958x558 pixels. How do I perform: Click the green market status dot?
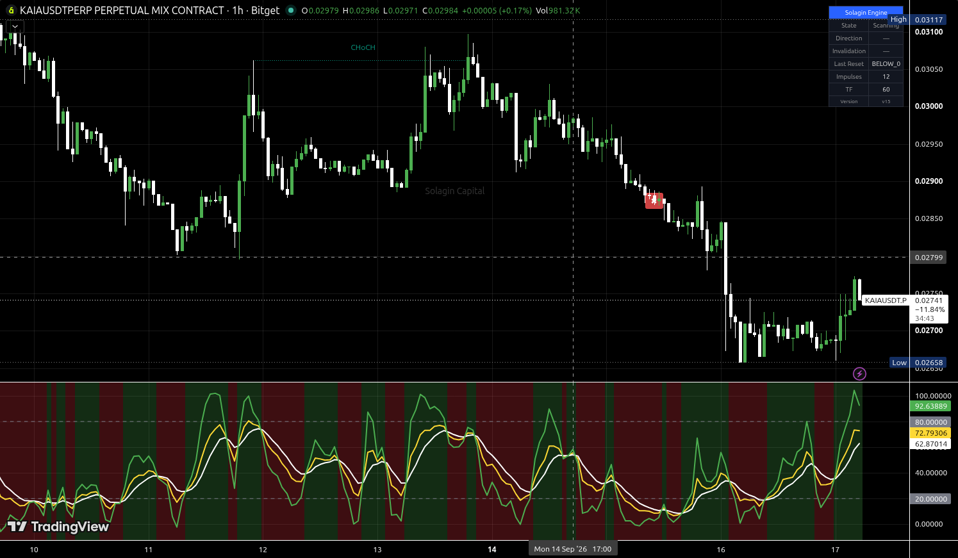point(291,10)
